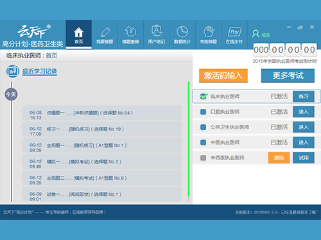Click 进入 for 中医执业医师

point(304,143)
